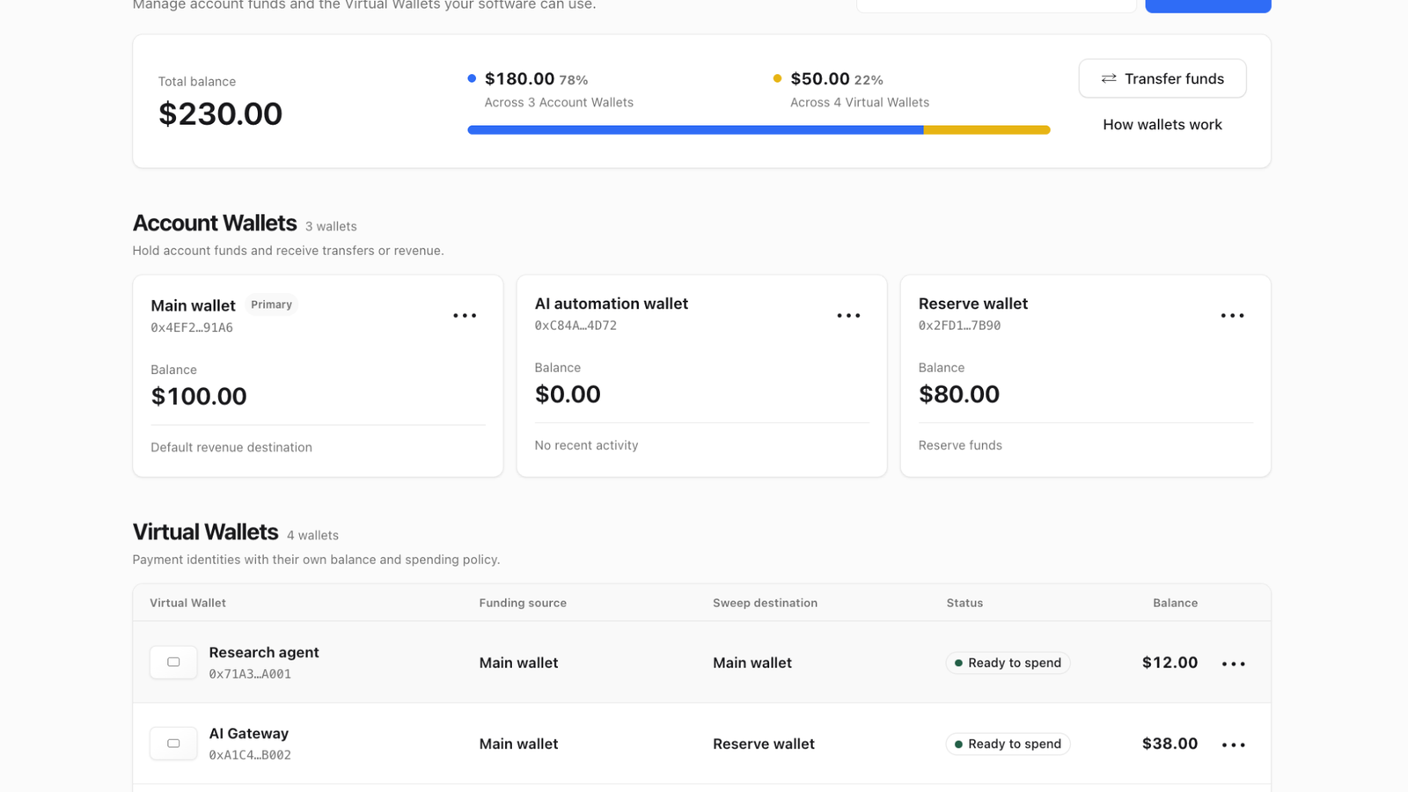This screenshot has height=792, width=1408.
Task: Click the Across 3 Account Wallets label
Action: click(559, 102)
